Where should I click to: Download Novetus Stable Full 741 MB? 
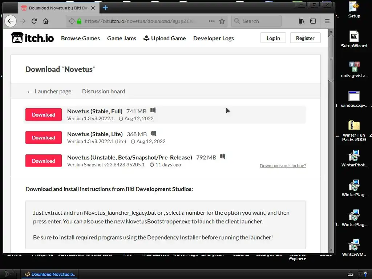click(44, 114)
